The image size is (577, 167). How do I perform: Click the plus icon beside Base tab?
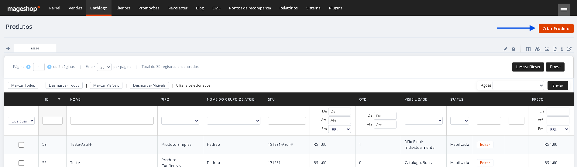[x=8, y=48]
